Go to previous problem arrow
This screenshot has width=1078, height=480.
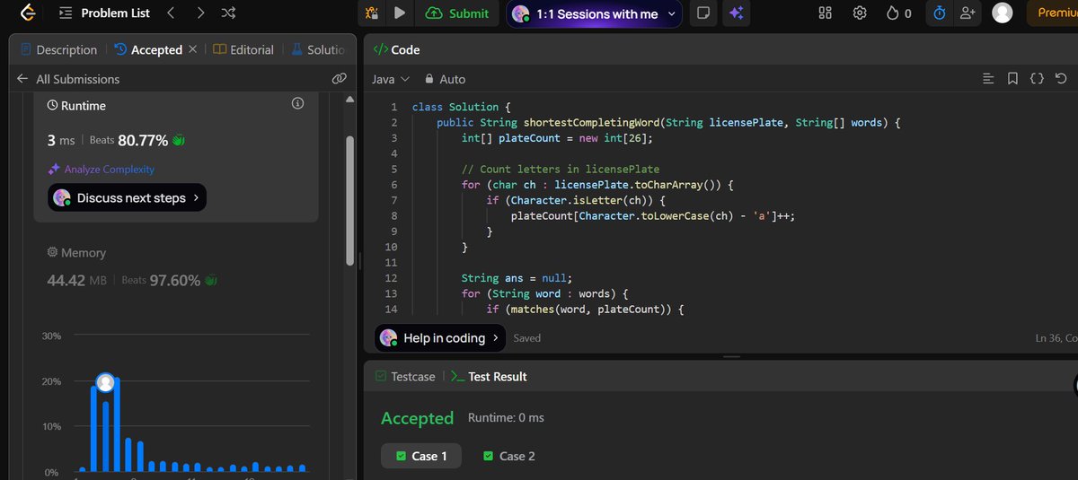click(x=171, y=13)
